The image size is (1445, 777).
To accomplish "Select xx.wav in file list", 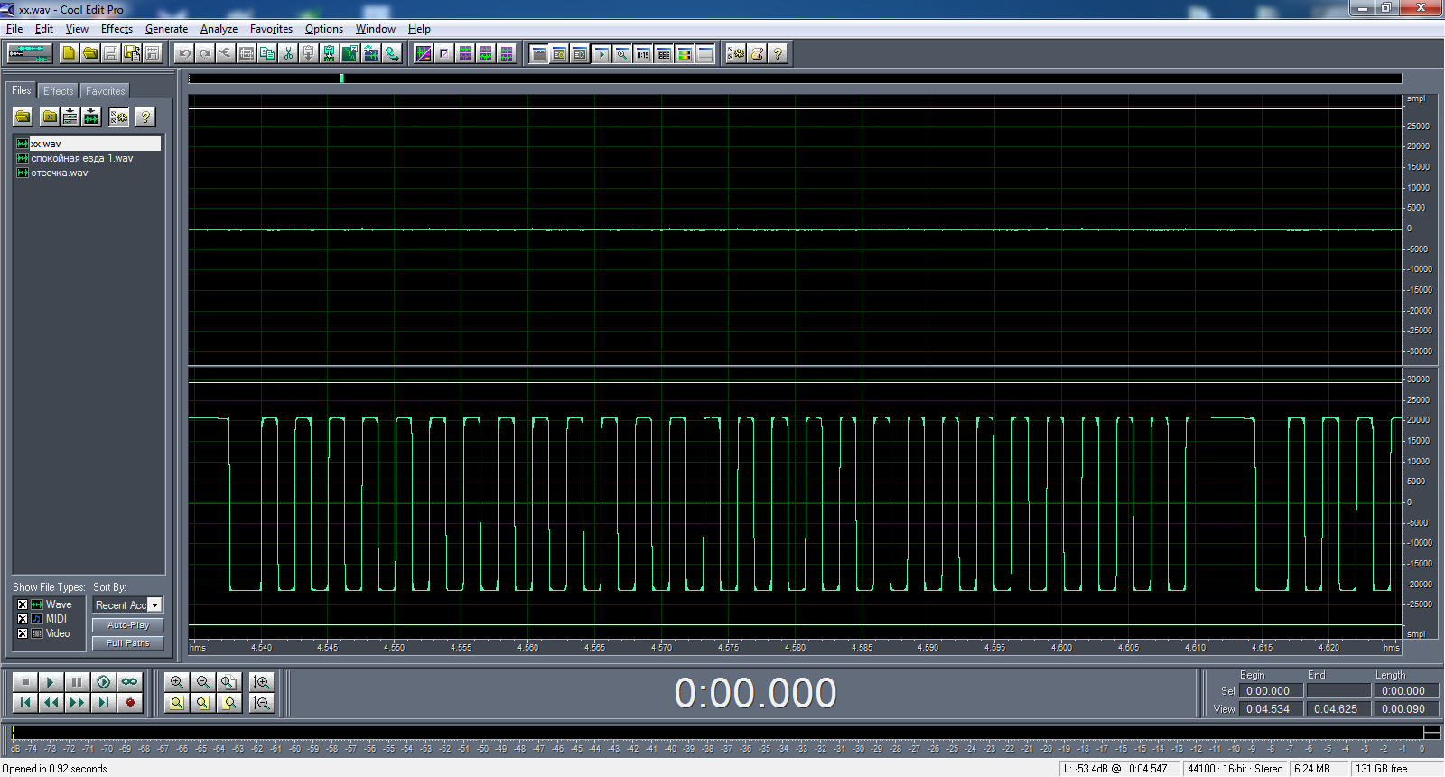I will [x=88, y=144].
